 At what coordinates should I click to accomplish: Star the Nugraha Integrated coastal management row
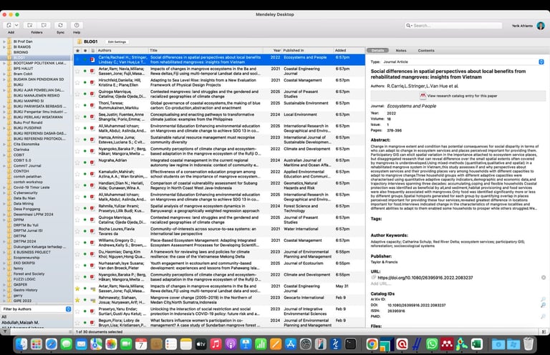point(77,162)
